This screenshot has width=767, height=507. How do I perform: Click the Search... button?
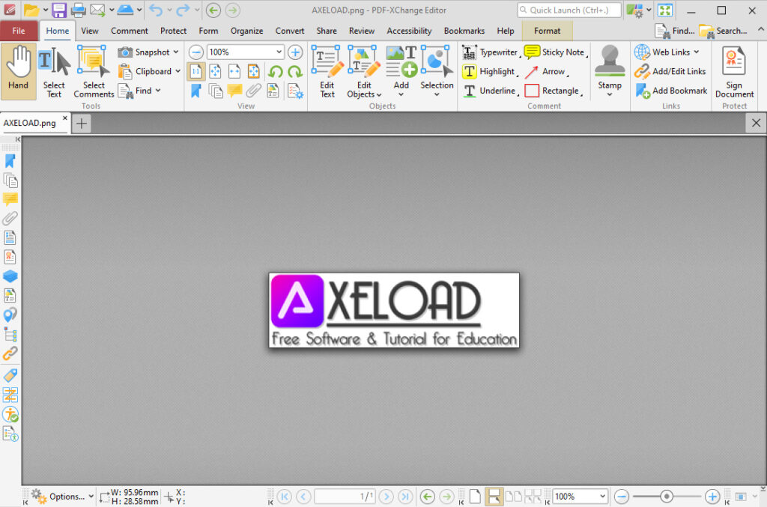click(x=724, y=31)
